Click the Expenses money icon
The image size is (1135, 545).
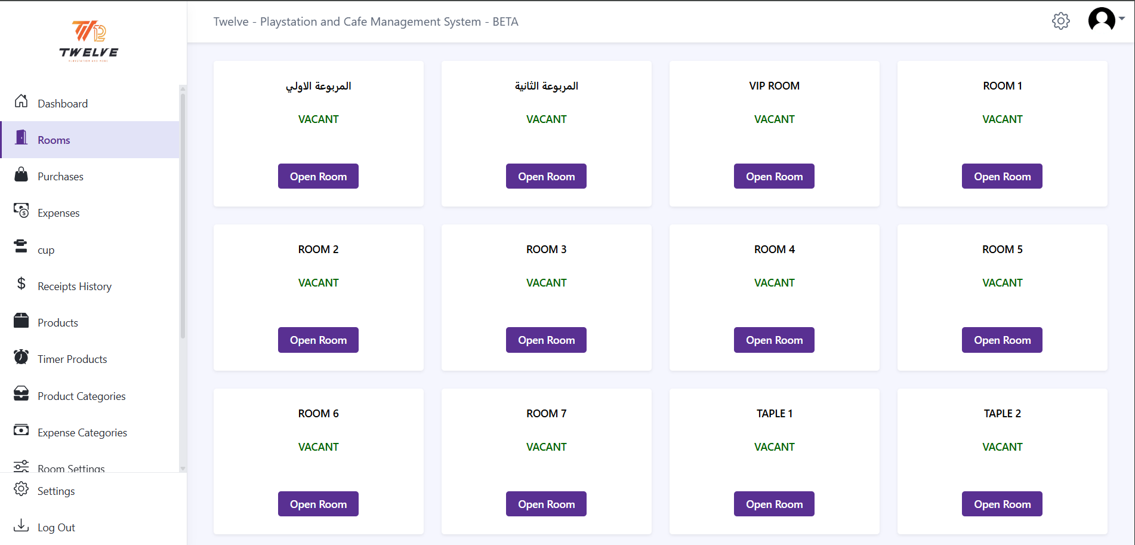click(x=21, y=211)
